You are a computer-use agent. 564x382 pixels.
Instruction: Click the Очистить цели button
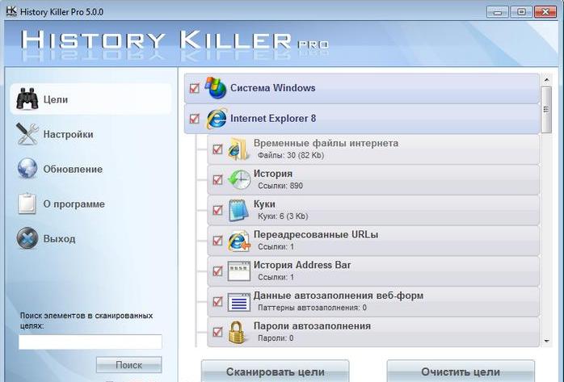click(461, 371)
